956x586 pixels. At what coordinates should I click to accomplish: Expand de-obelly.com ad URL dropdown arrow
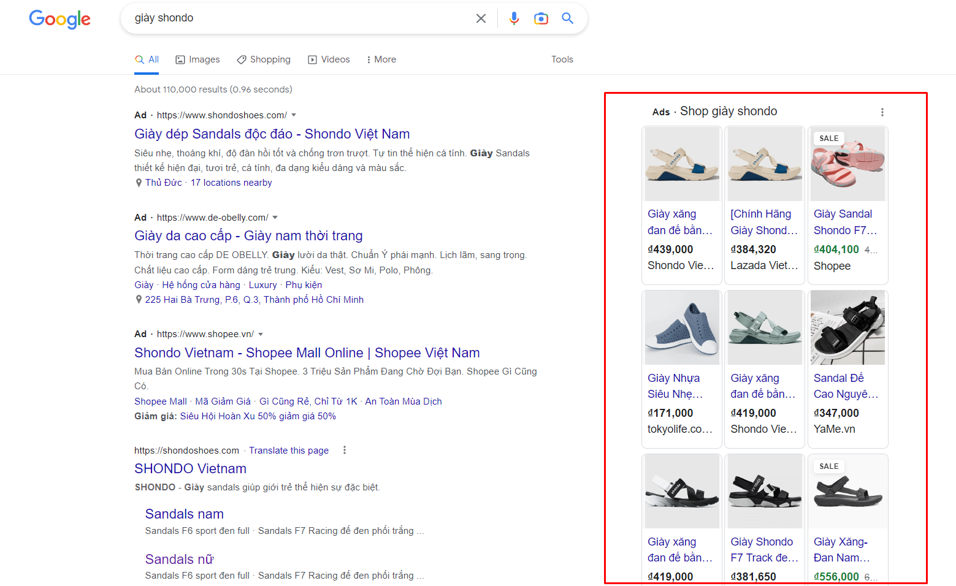[x=275, y=218]
